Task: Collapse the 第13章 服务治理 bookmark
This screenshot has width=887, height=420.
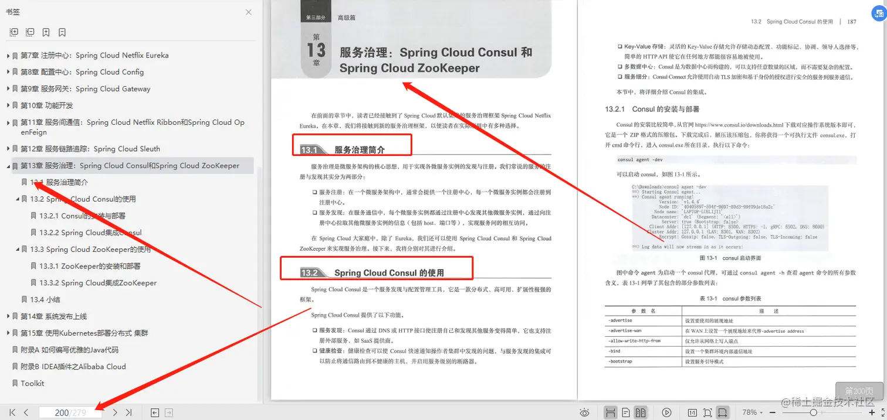Action: [8, 166]
